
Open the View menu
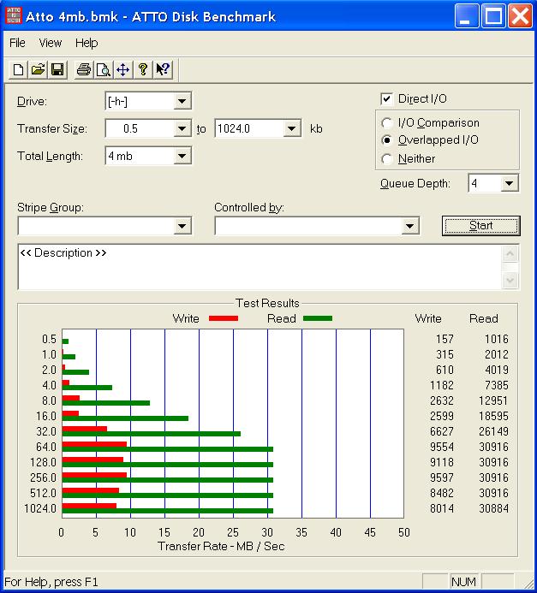(x=51, y=43)
